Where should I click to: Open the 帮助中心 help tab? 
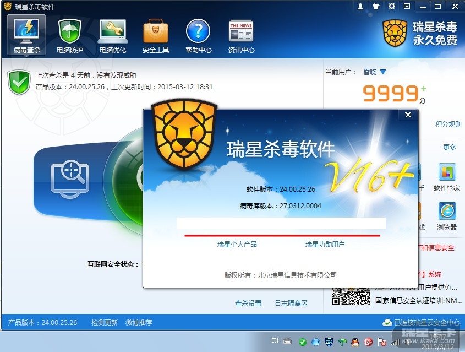coord(199,35)
